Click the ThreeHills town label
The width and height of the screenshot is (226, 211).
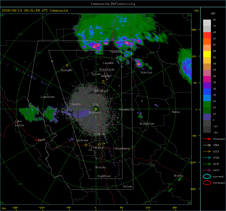click(x=126, y=110)
